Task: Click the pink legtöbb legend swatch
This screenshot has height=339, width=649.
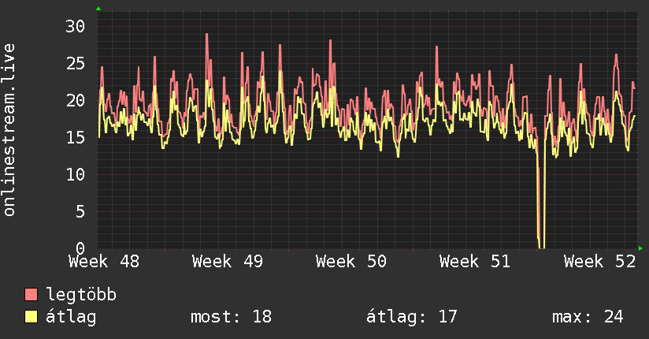Action: [31, 294]
